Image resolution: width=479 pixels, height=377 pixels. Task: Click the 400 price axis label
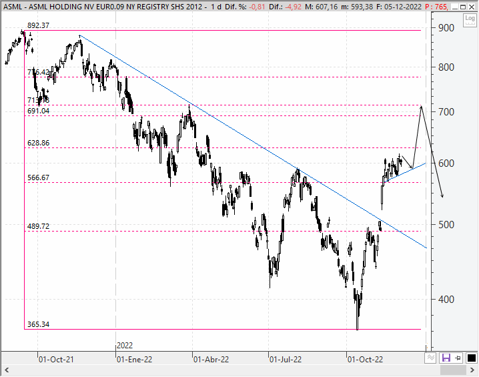coord(446,300)
